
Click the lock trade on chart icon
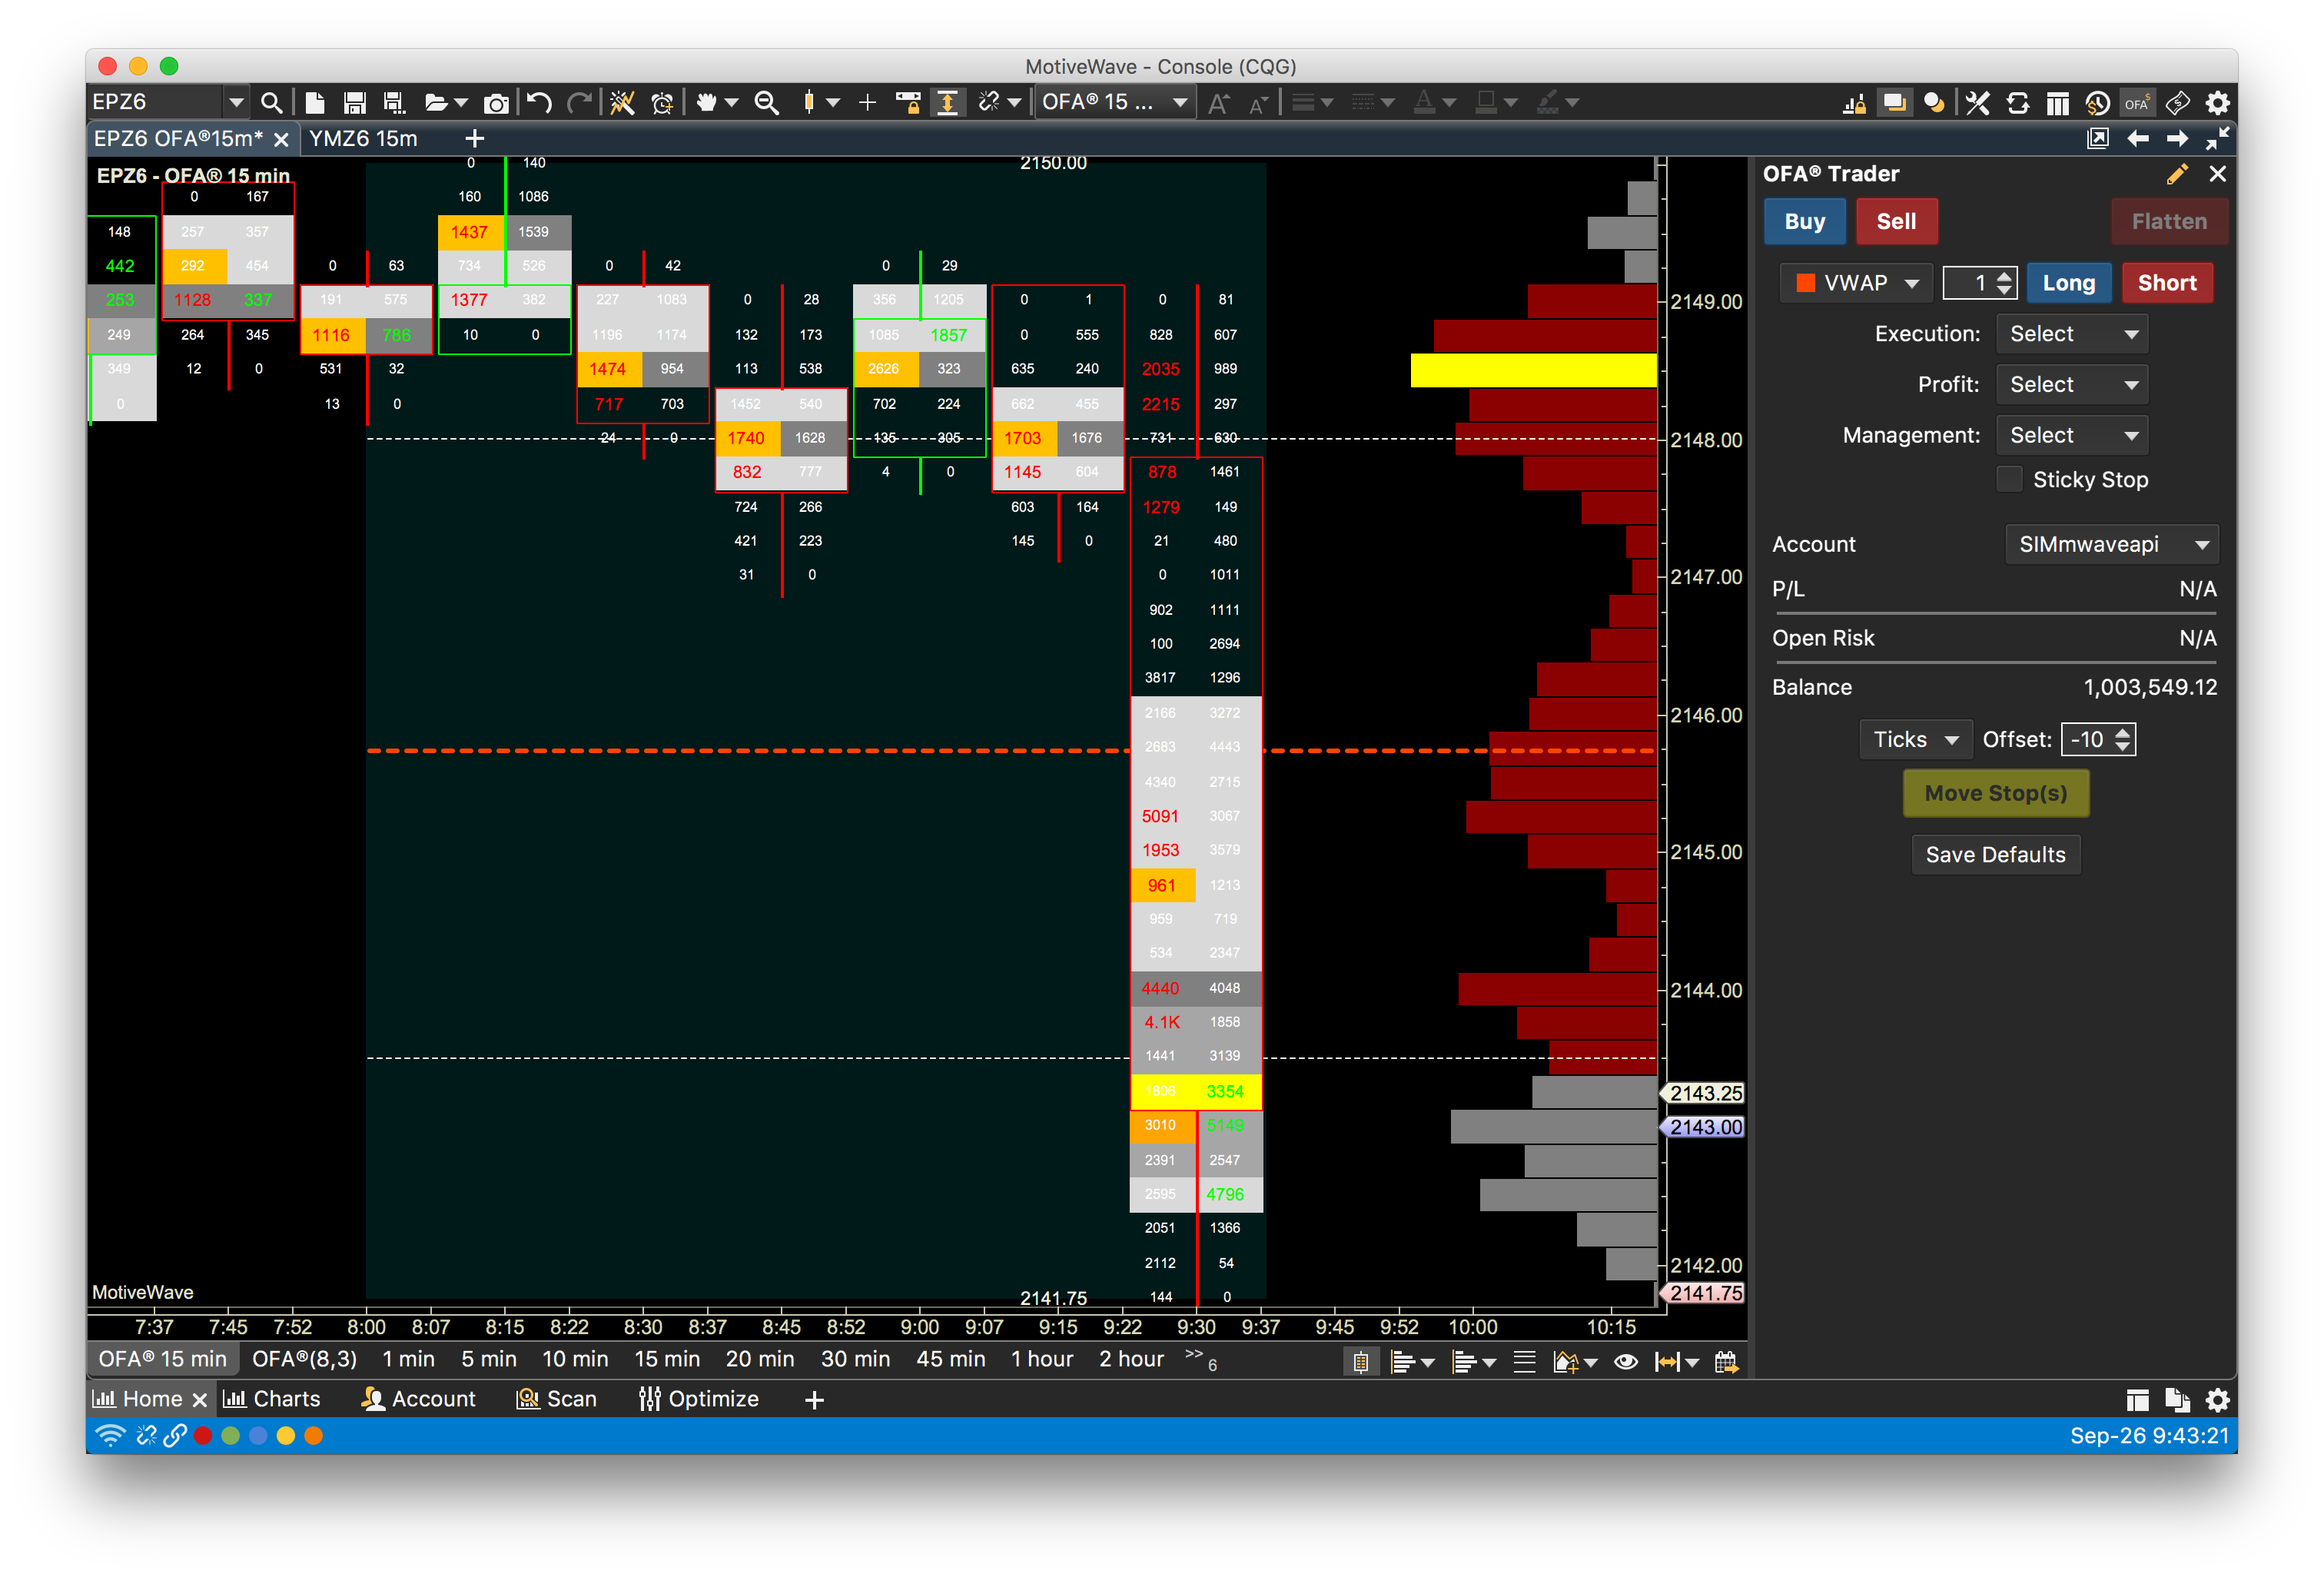1854,103
